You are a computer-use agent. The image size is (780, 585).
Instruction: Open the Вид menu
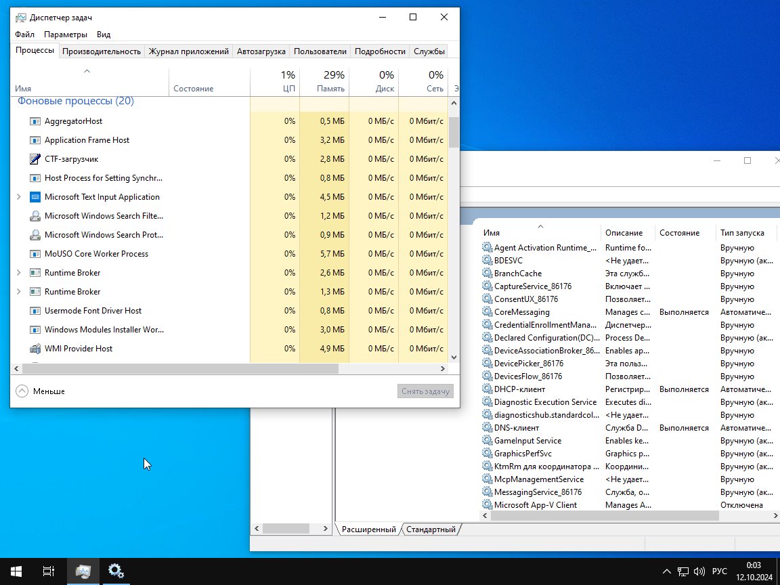(x=104, y=35)
